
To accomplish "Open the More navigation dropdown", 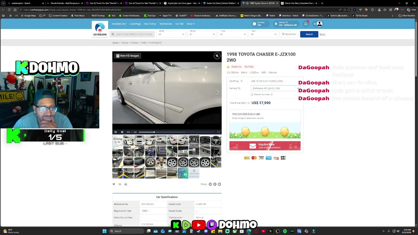I will point(190,24).
